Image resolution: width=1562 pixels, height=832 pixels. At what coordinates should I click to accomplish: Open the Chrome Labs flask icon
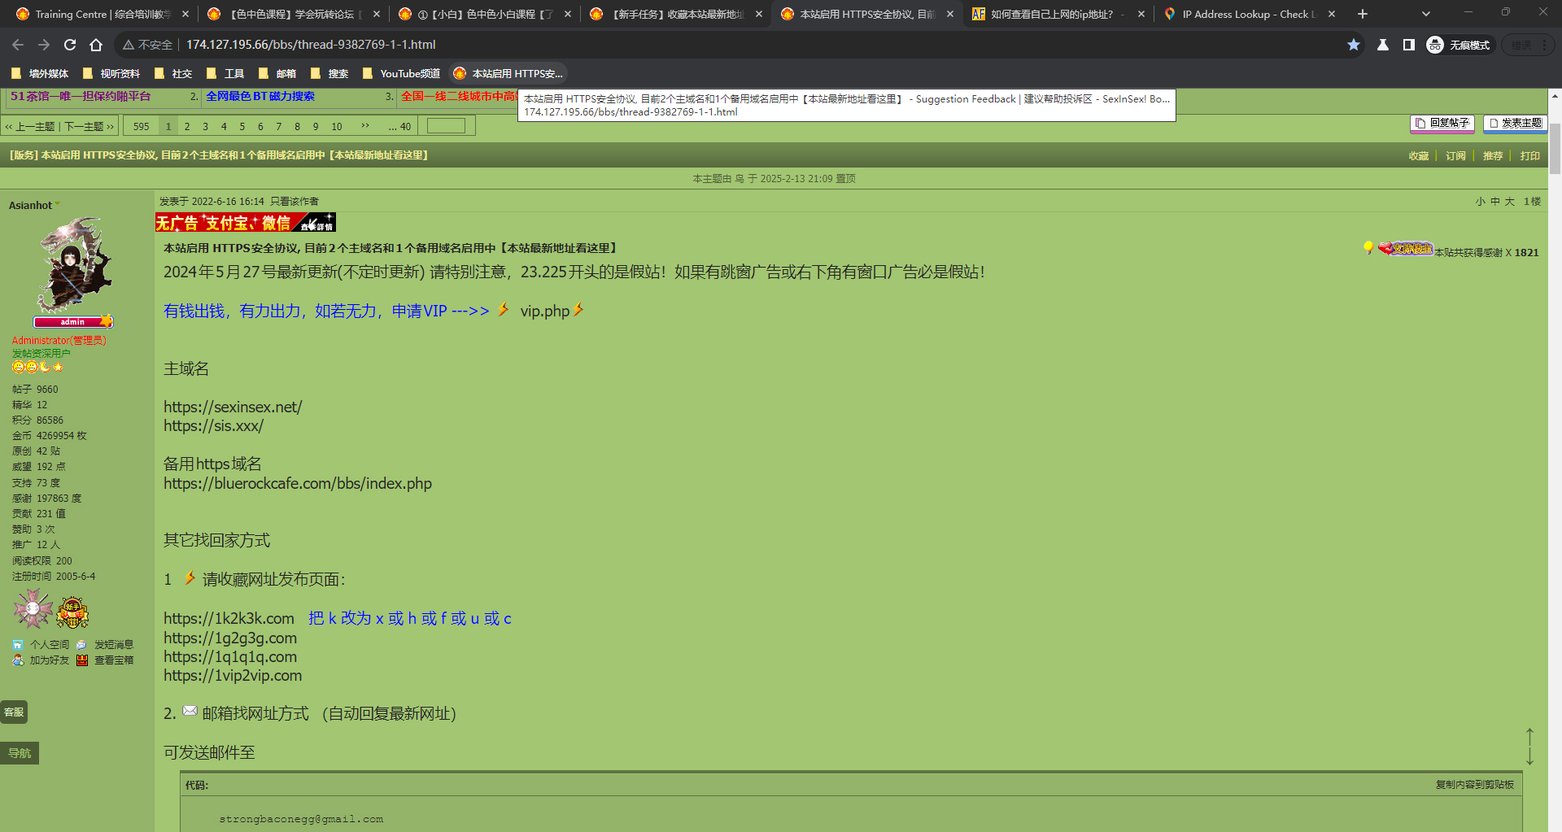1382,45
